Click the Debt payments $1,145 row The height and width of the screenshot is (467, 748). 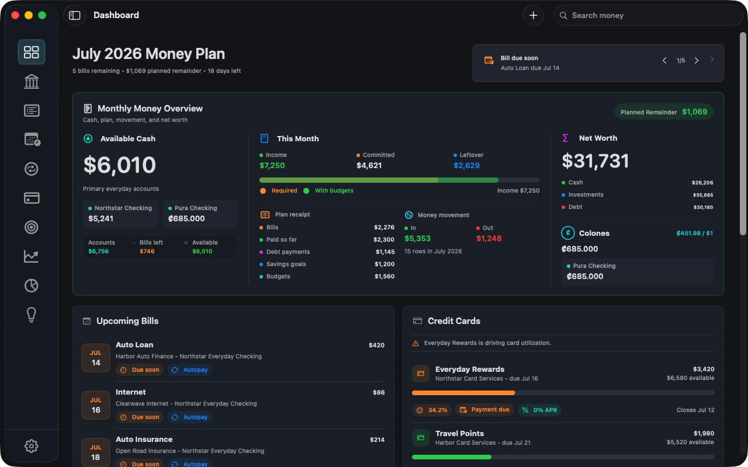pyautogui.click(x=327, y=252)
